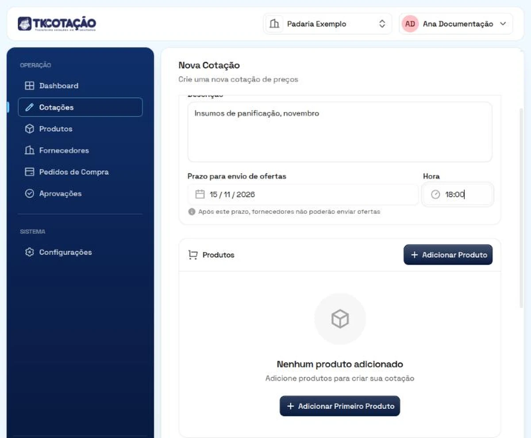Click the Adicionar Primeiro Produto button

[340, 406]
